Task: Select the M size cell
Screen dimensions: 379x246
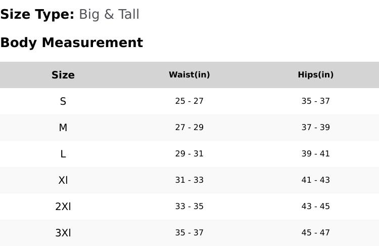Action: tap(63, 128)
